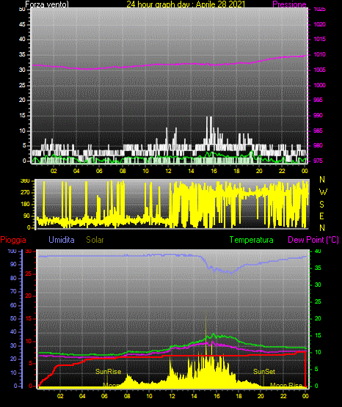
Task: Click the 1010 value on the pressure axis
Action: click(x=320, y=54)
